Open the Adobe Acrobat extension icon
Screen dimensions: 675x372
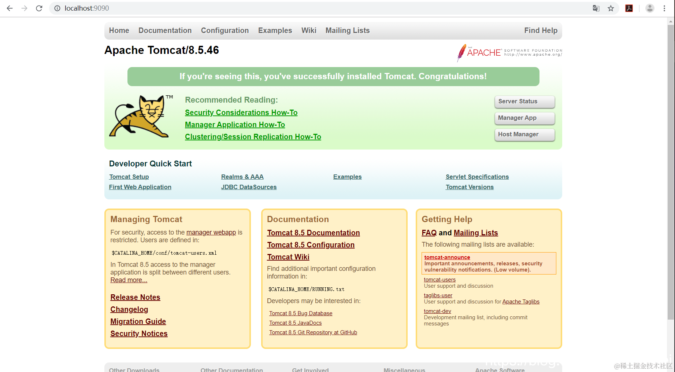tap(629, 8)
